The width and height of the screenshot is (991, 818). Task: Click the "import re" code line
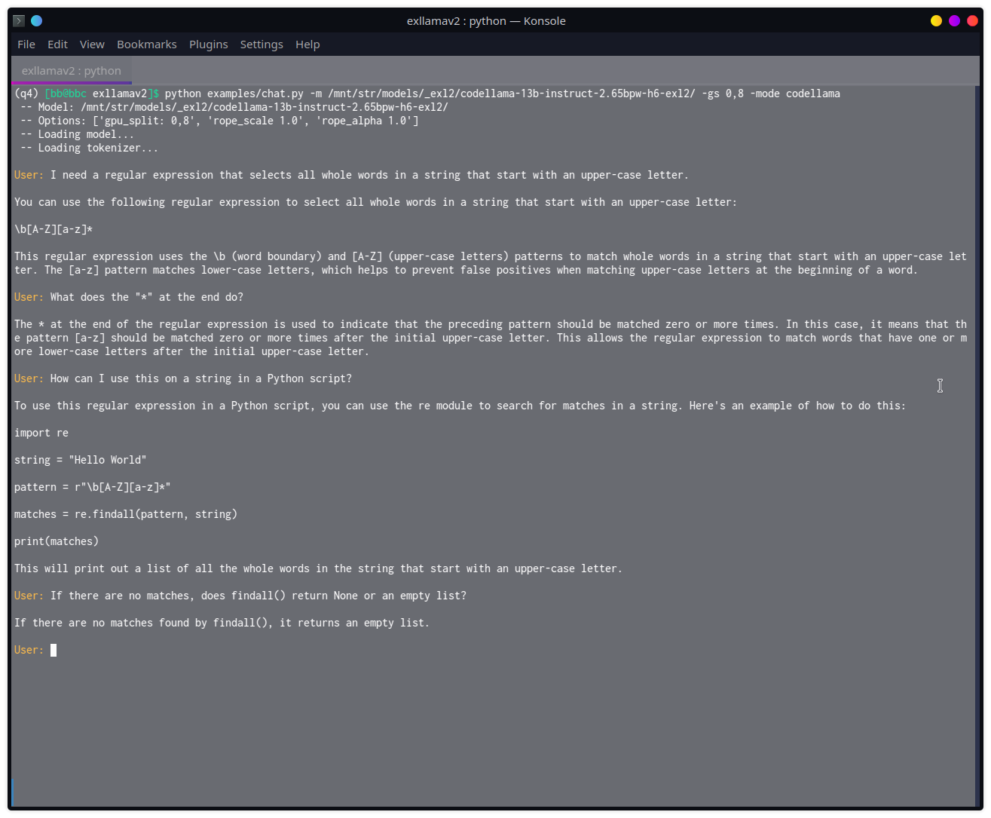point(41,433)
